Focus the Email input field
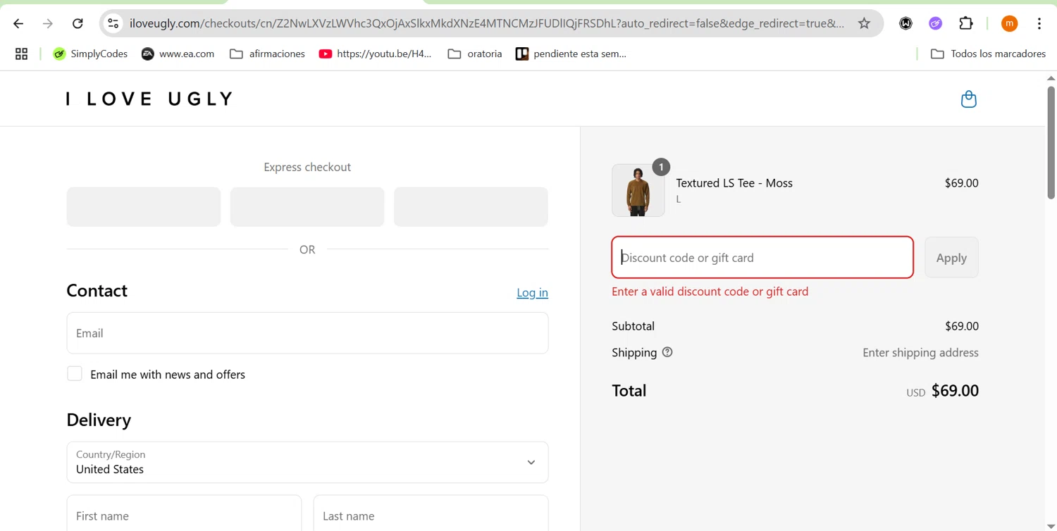Image resolution: width=1057 pixels, height=531 pixels. [x=307, y=333]
